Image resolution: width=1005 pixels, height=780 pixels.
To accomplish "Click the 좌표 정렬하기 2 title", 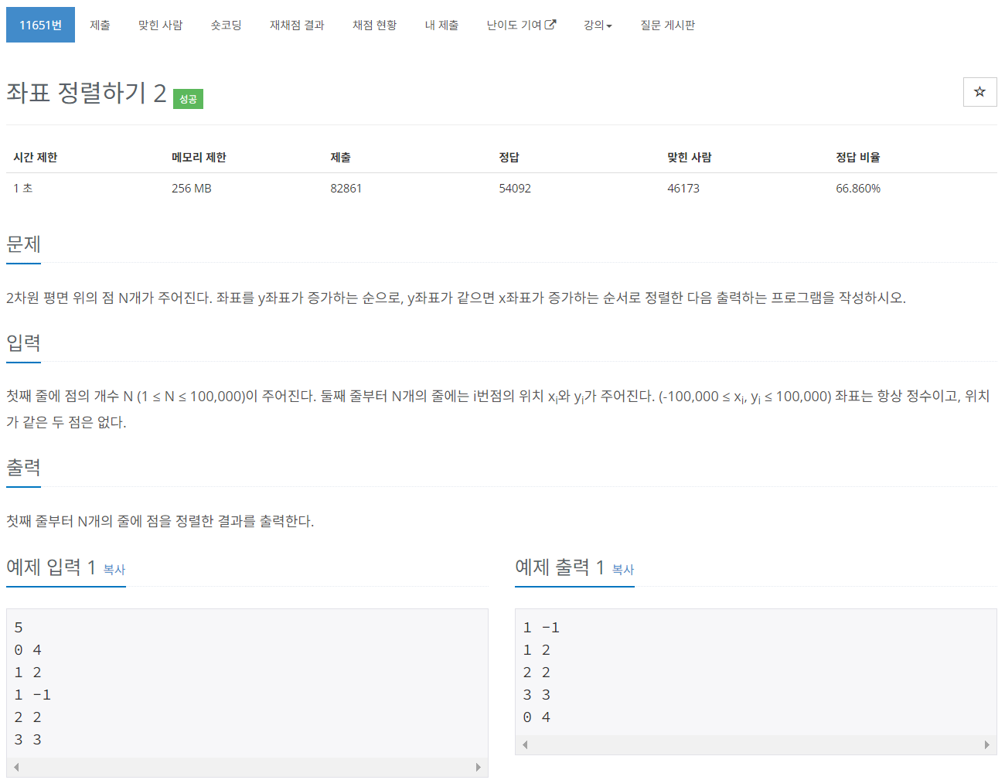I will [87, 93].
